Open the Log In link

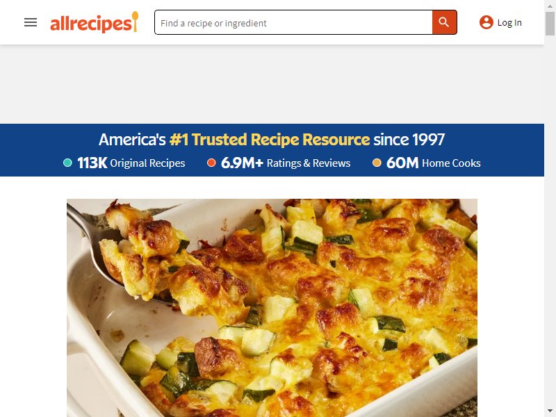(x=509, y=23)
